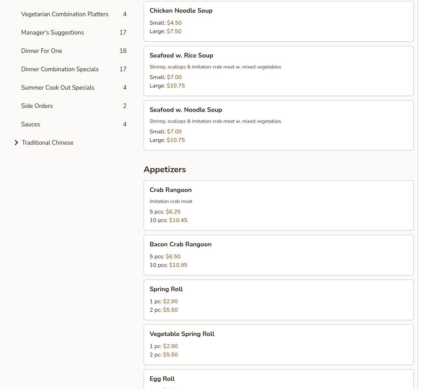Jump to the Side Orders category
This screenshot has width=425, height=389.
tap(37, 106)
